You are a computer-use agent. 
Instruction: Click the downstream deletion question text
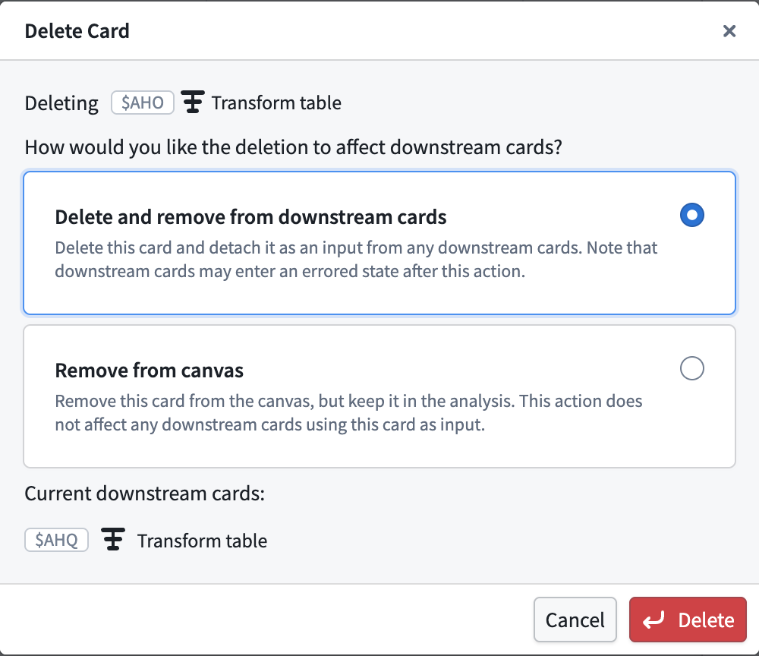coord(294,147)
